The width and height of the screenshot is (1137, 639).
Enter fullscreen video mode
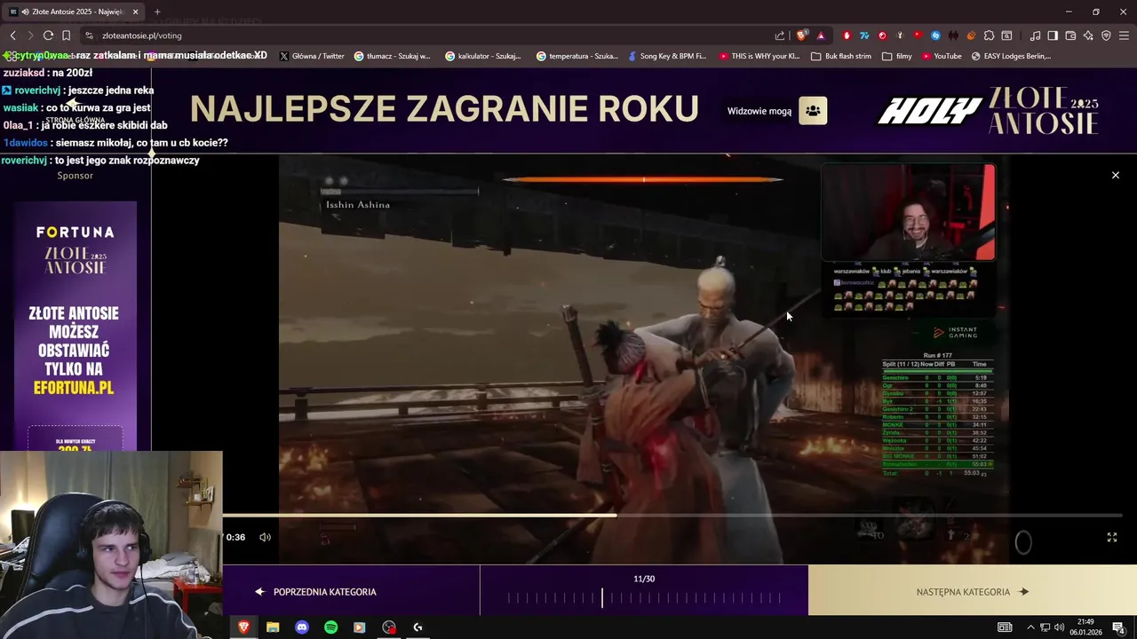click(1111, 537)
